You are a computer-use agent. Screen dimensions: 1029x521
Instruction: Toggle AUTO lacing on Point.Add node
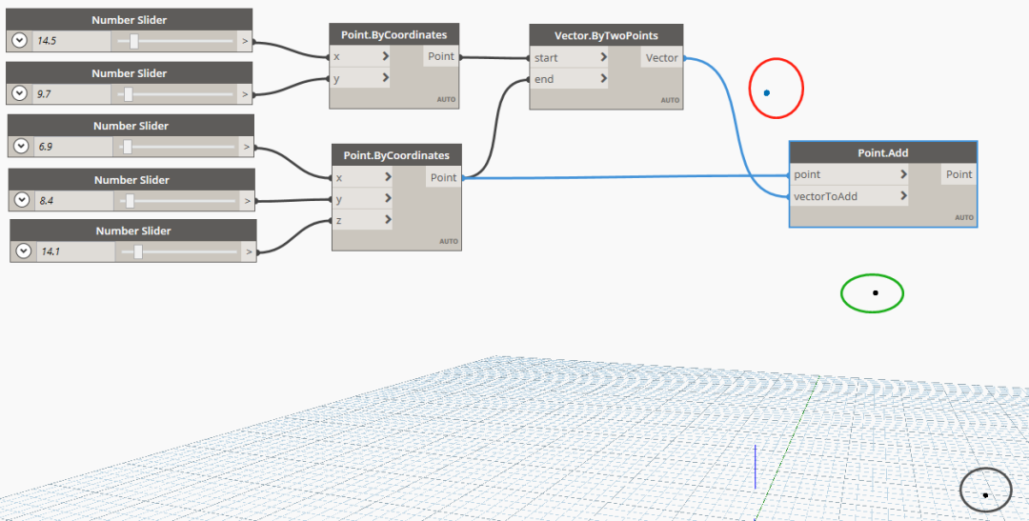964,217
